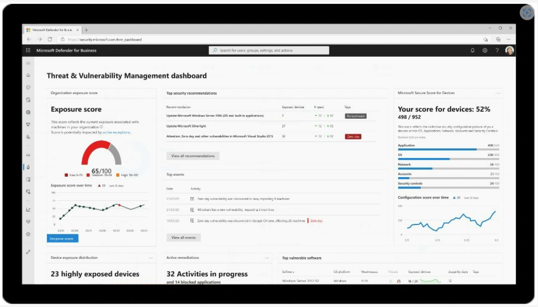
Task: Click the OS score progress bar
Action: 448,159
